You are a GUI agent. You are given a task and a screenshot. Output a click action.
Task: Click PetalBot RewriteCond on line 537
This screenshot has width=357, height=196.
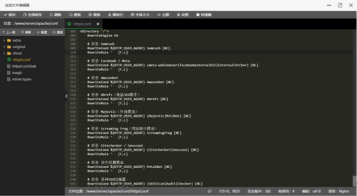pyautogui.click(x=129, y=167)
